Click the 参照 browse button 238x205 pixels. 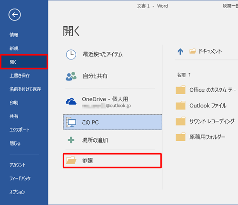click(112, 161)
